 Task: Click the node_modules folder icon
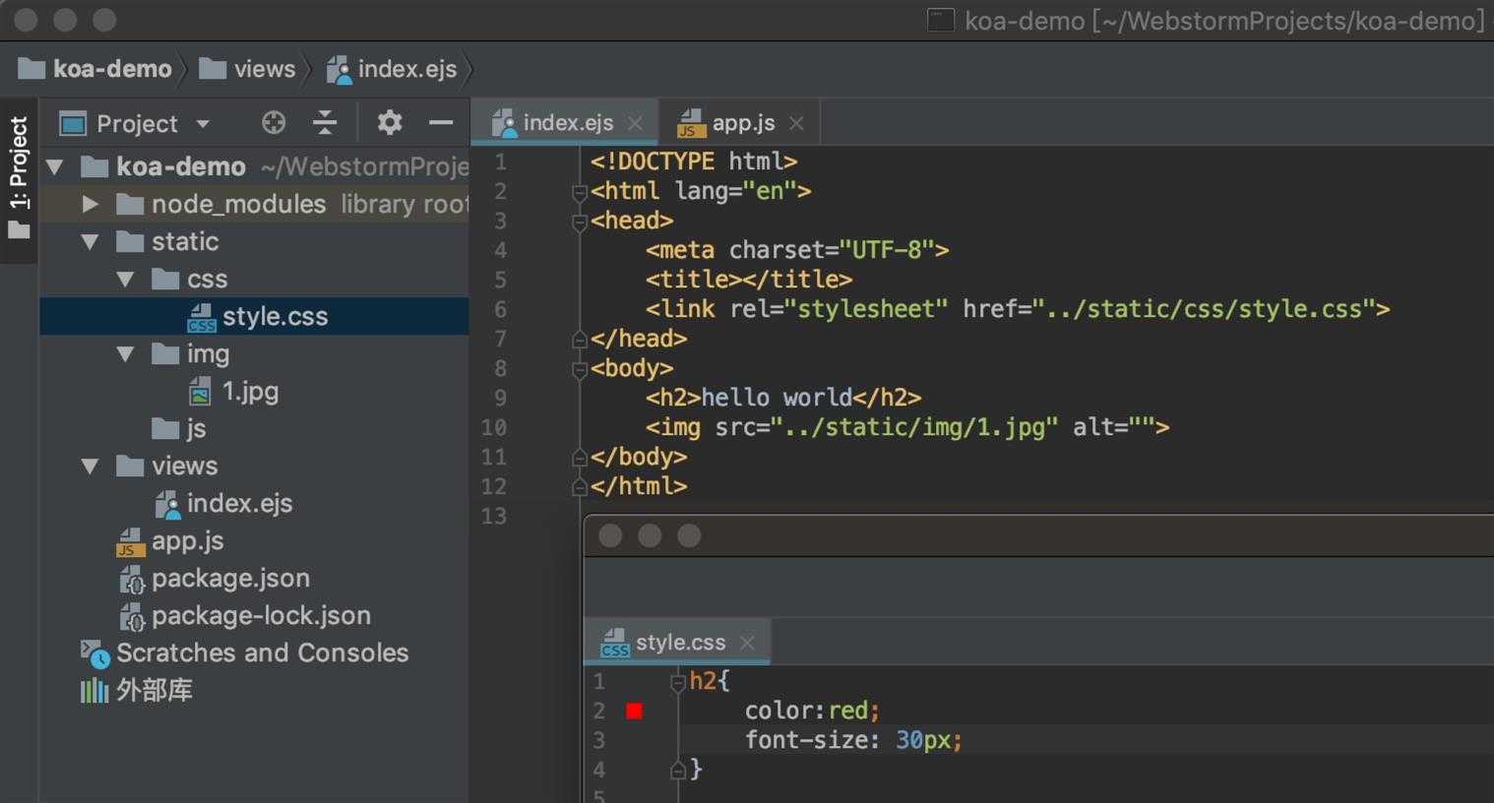[x=130, y=204]
